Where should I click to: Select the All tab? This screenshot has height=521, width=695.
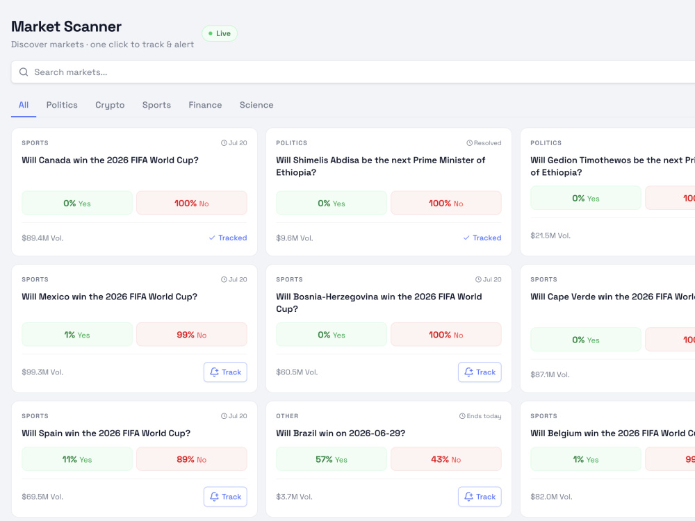tap(24, 105)
